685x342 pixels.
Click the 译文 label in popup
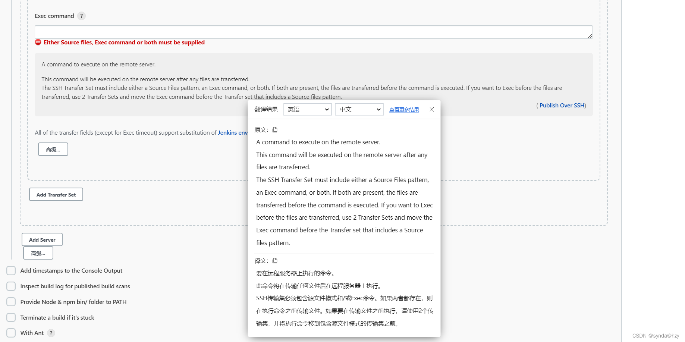pos(261,261)
